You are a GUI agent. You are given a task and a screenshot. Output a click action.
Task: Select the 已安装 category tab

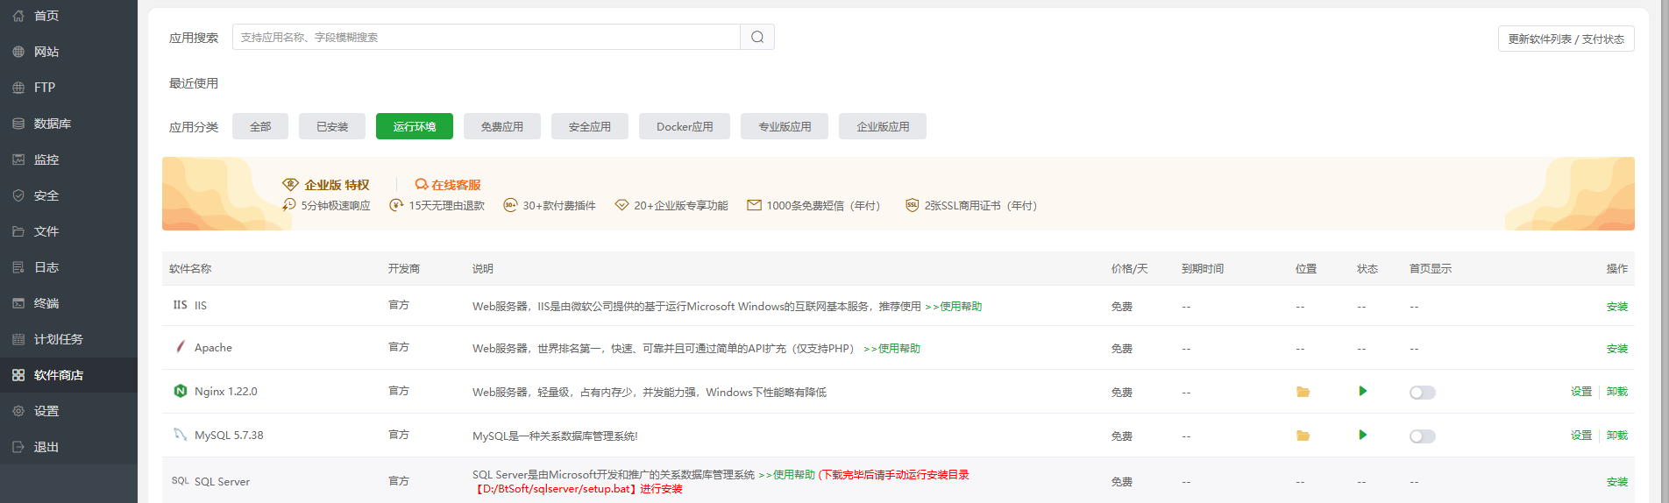[x=332, y=126]
